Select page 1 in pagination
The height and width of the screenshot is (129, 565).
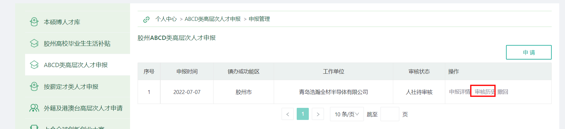tap(302, 114)
